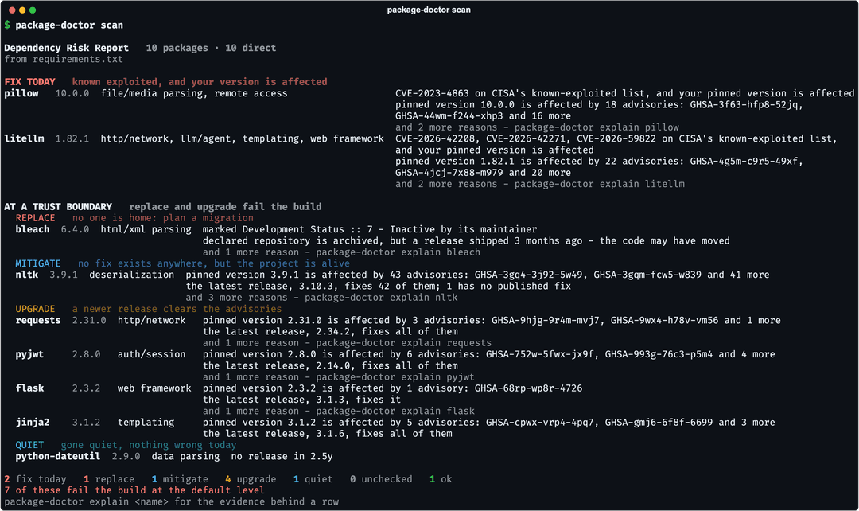
Task: Click 'package-doctor explain <name>' footer hint
Action: click(87, 501)
